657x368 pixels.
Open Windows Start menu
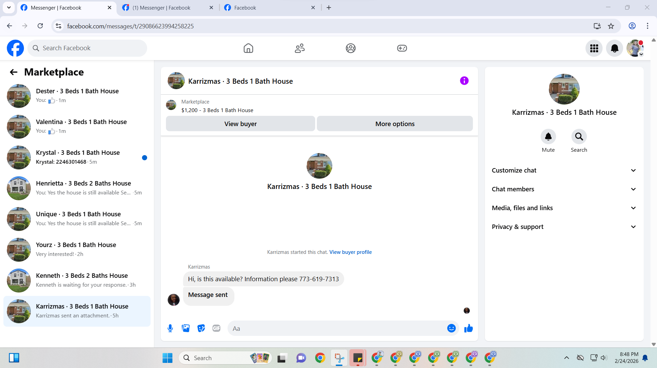(x=167, y=358)
